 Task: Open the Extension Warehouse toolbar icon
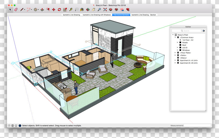pos(116,10)
